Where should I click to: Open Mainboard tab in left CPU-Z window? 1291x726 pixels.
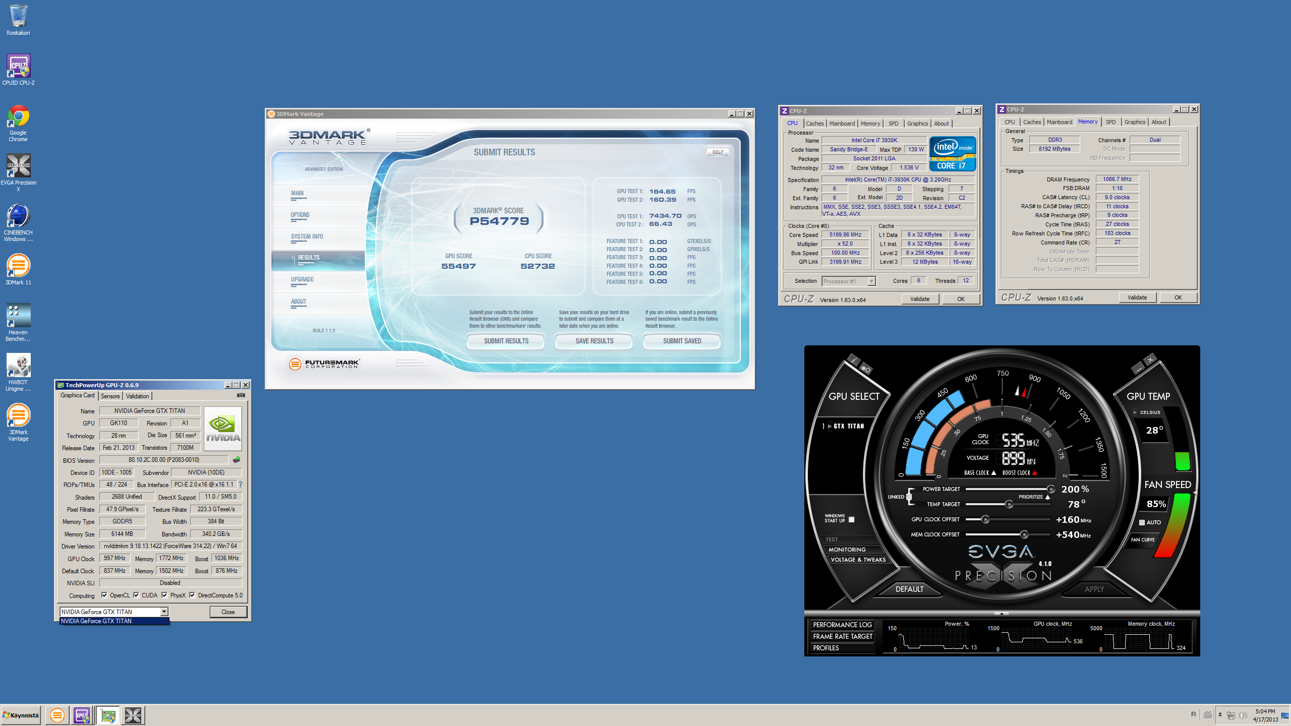coord(842,124)
